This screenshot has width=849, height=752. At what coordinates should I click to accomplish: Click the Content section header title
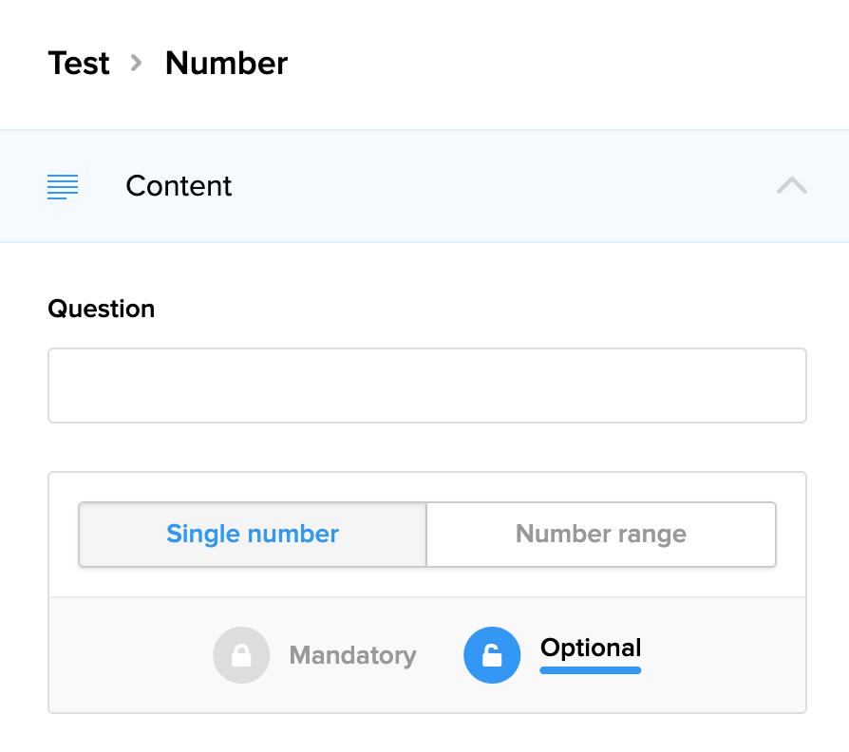[x=179, y=186]
